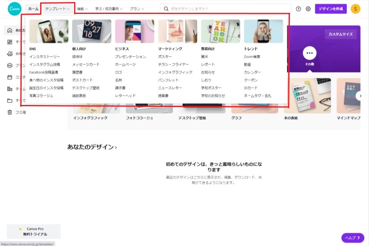
Task: Open settings via the gear icon
Action: [308, 9]
